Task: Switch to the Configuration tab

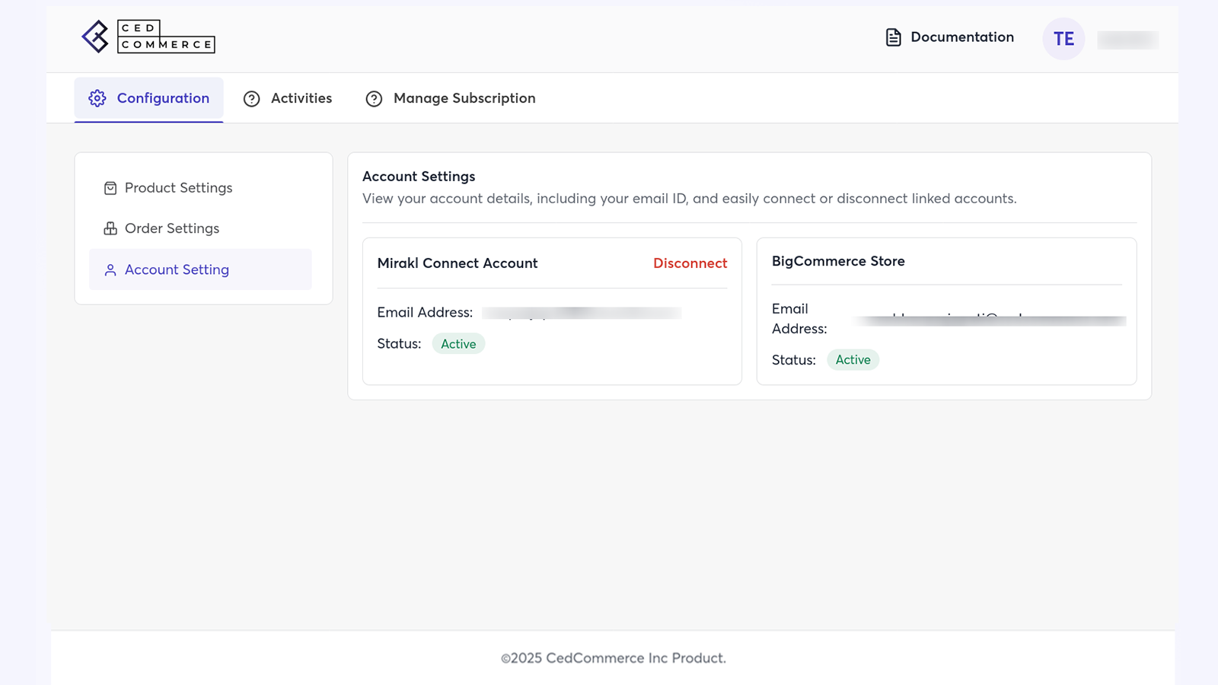Action: click(148, 99)
